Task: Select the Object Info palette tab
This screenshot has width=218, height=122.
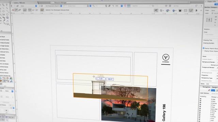Action: (x=211, y=1)
